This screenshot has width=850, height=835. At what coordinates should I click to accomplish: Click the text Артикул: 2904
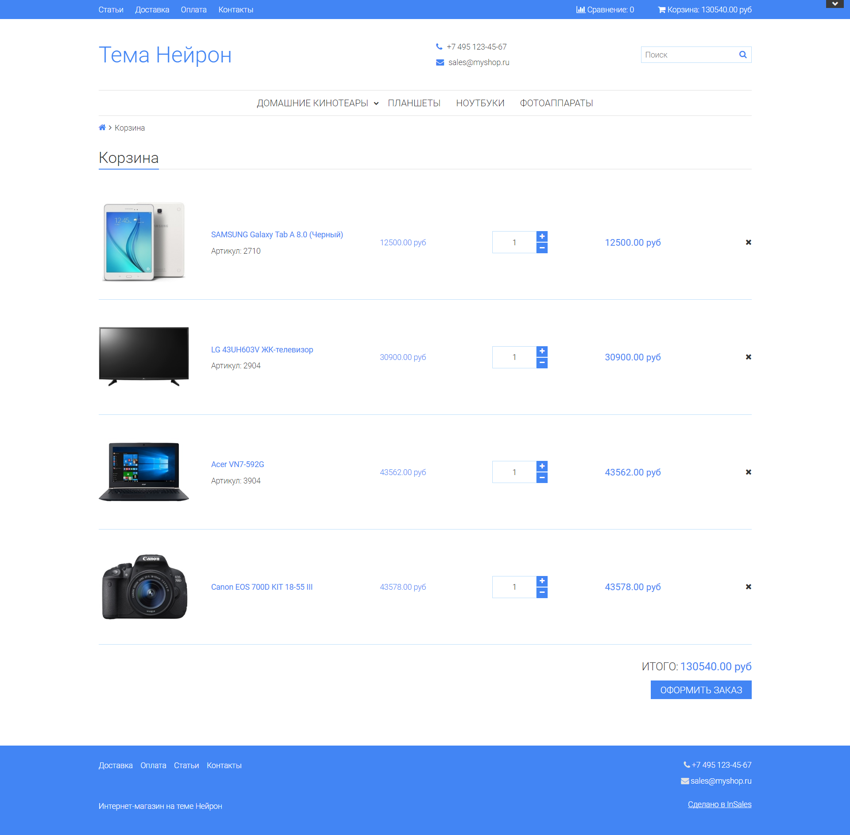coord(236,366)
